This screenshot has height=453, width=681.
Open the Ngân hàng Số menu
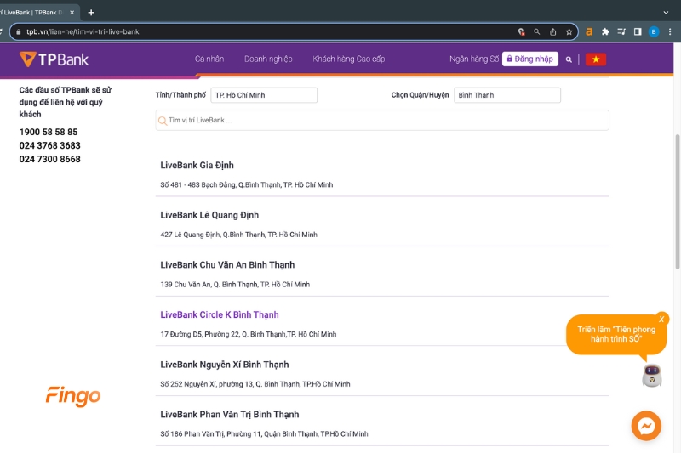[474, 59]
